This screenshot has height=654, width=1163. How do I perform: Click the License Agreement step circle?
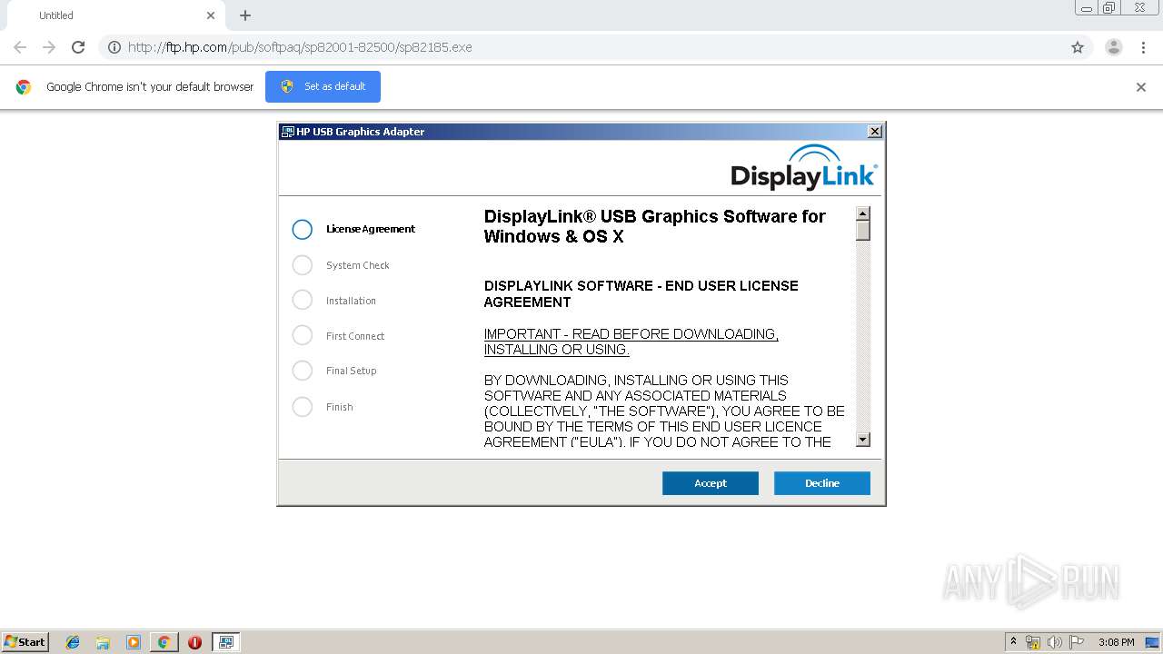(x=303, y=229)
